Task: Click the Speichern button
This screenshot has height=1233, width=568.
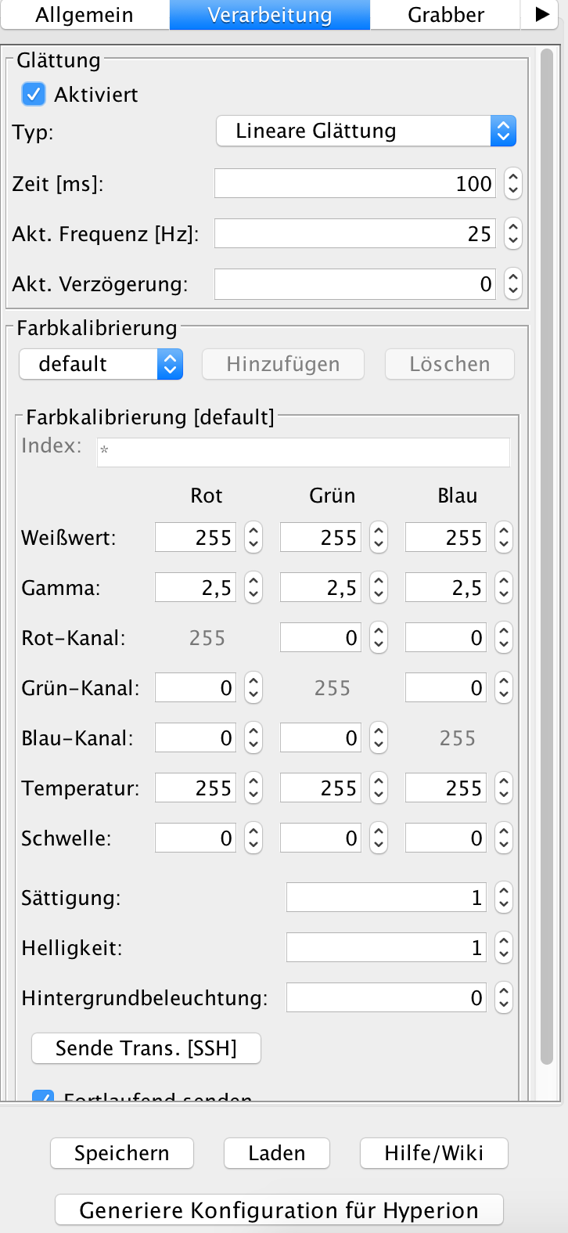Action: 121,1153
